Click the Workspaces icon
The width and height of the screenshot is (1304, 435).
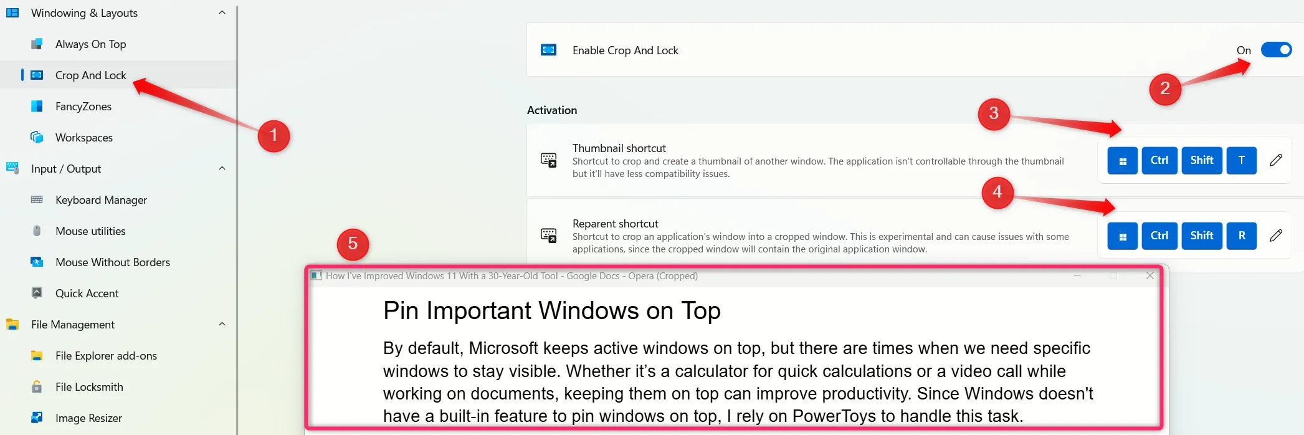click(37, 137)
